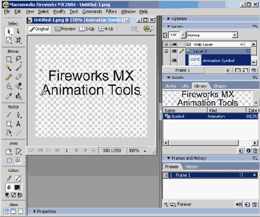Select the Pointer tool

(x=9, y=31)
